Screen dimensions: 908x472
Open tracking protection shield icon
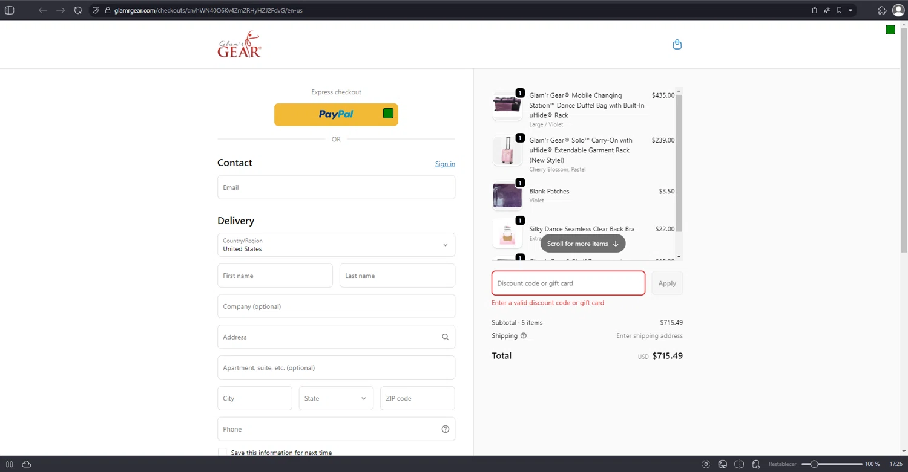coord(96,10)
